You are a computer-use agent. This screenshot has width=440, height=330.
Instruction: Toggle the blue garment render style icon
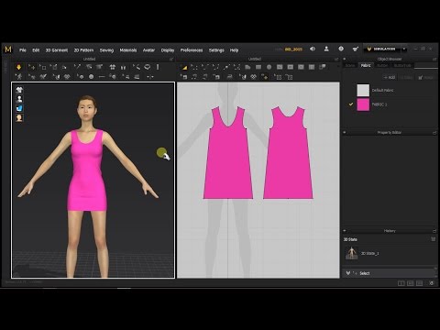(x=19, y=108)
